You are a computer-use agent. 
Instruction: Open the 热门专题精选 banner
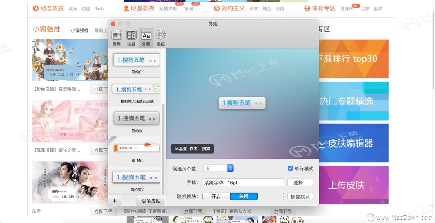point(354,101)
